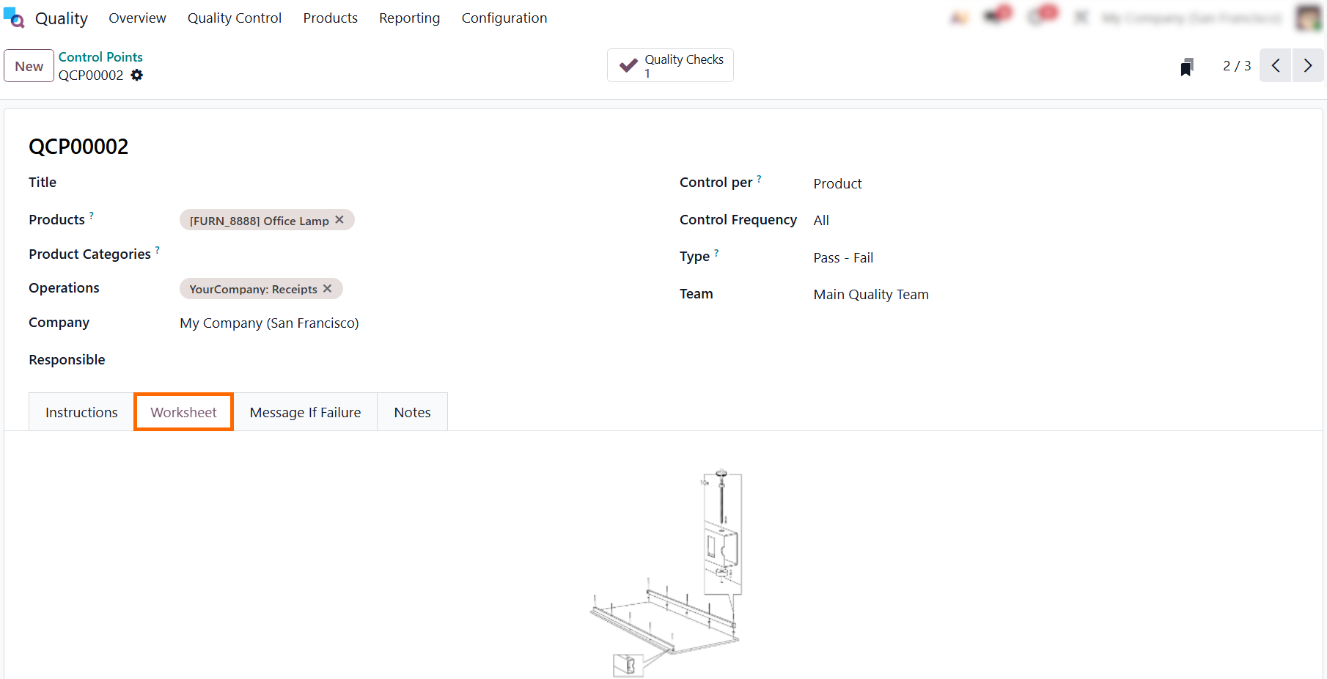This screenshot has height=679, width=1327.
Task: Click the bookmark save icon
Action: tap(1187, 67)
